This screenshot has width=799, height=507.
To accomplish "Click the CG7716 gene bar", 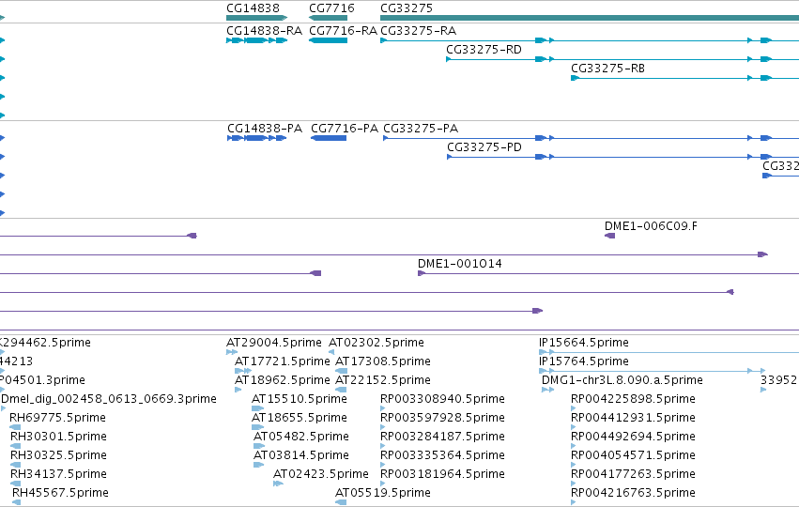I will 329,18.
